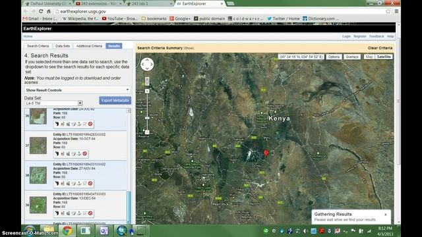Open the Search Criteria tab
Image resolution: width=422 pixels, height=237 pixels.
pyautogui.click(x=38, y=46)
